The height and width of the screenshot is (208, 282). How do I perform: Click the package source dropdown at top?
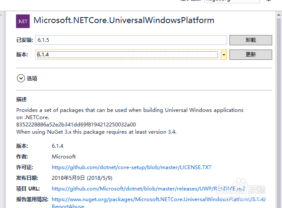tap(232, 1)
